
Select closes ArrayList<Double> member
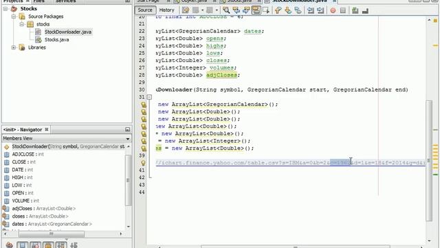40,216
